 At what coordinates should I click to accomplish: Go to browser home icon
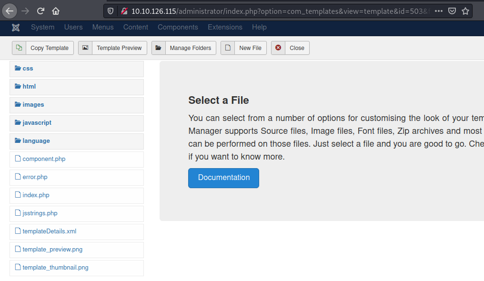click(56, 10)
